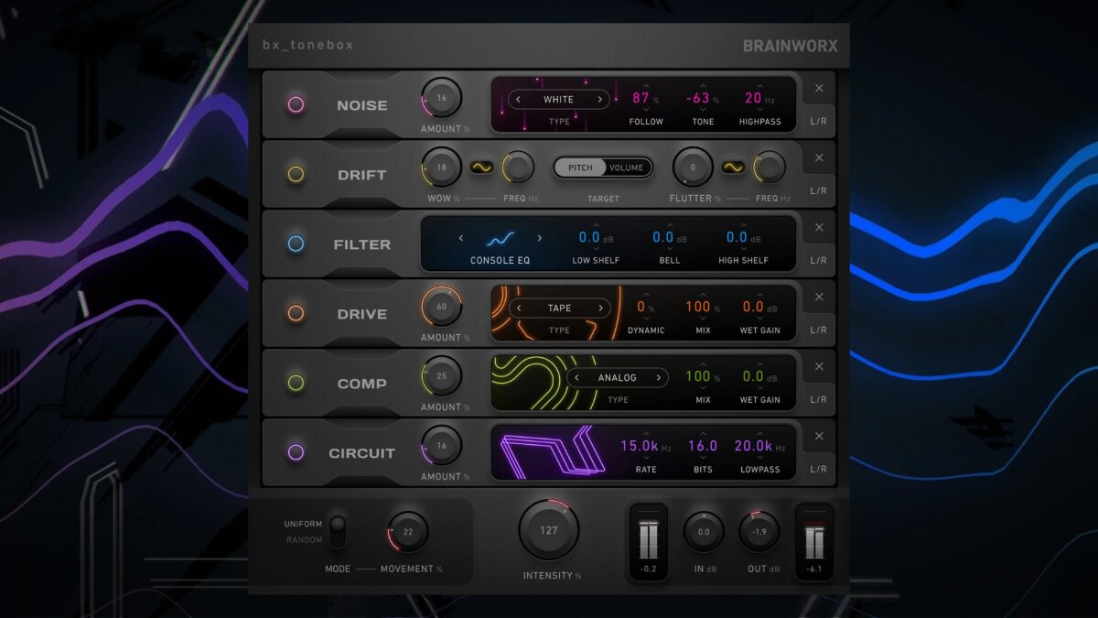Click the Flutter percent knob
The image size is (1098, 618).
point(693,168)
